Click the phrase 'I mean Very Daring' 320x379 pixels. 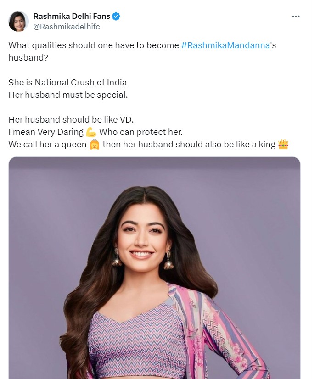[x=46, y=132]
